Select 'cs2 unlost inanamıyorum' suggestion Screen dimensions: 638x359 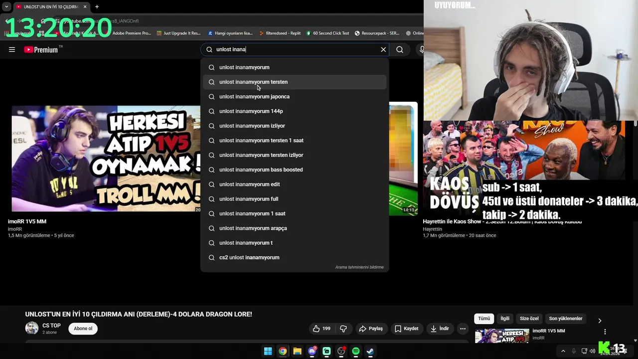(295, 257)
